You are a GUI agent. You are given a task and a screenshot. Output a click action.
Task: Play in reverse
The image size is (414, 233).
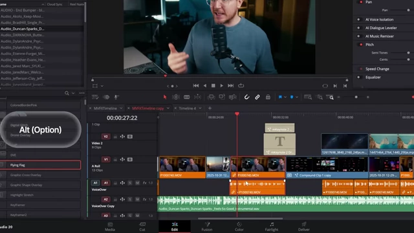pos(205,85)
